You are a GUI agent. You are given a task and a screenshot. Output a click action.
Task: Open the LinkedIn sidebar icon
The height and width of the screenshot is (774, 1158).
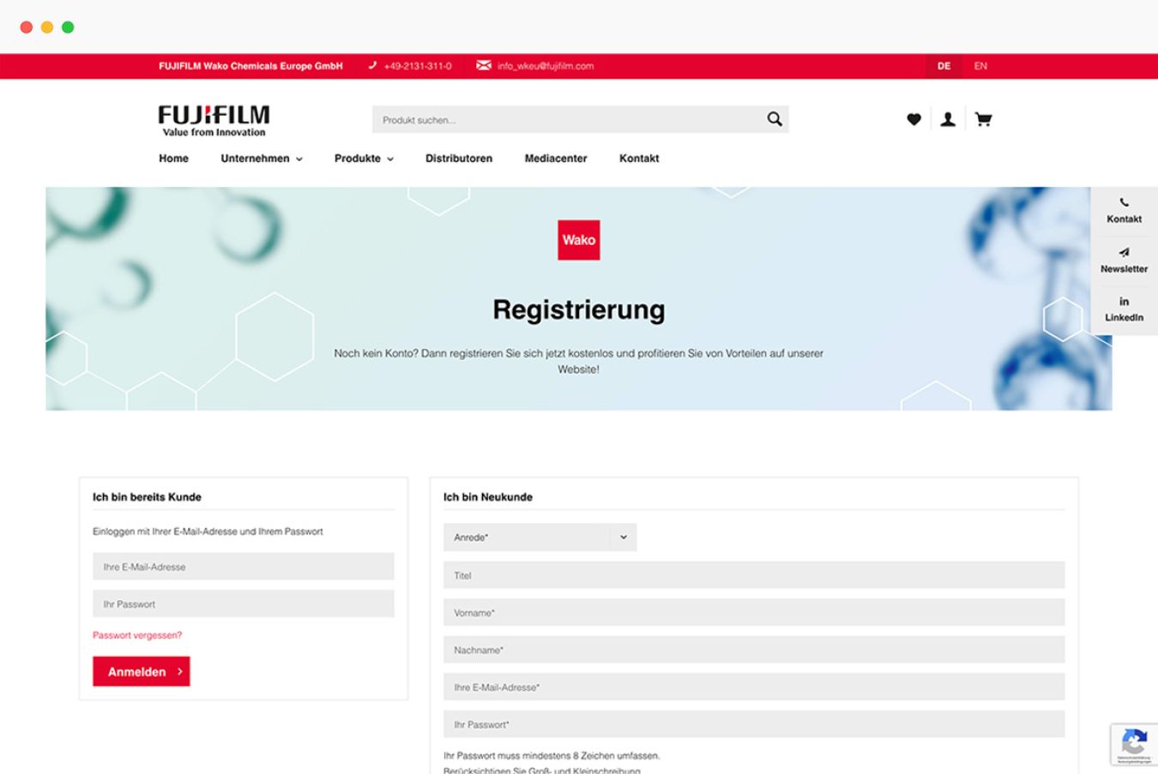click(x=1124, y=309)
